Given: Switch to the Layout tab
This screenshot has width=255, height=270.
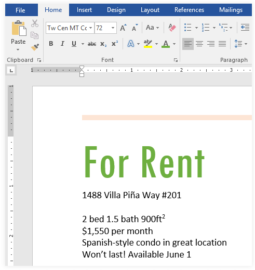Looking at the screenshot, I should [x=150, y=10].
